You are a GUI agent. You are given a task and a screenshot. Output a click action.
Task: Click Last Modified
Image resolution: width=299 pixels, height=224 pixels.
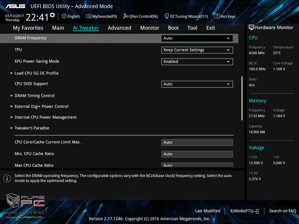tap(208, 211)
